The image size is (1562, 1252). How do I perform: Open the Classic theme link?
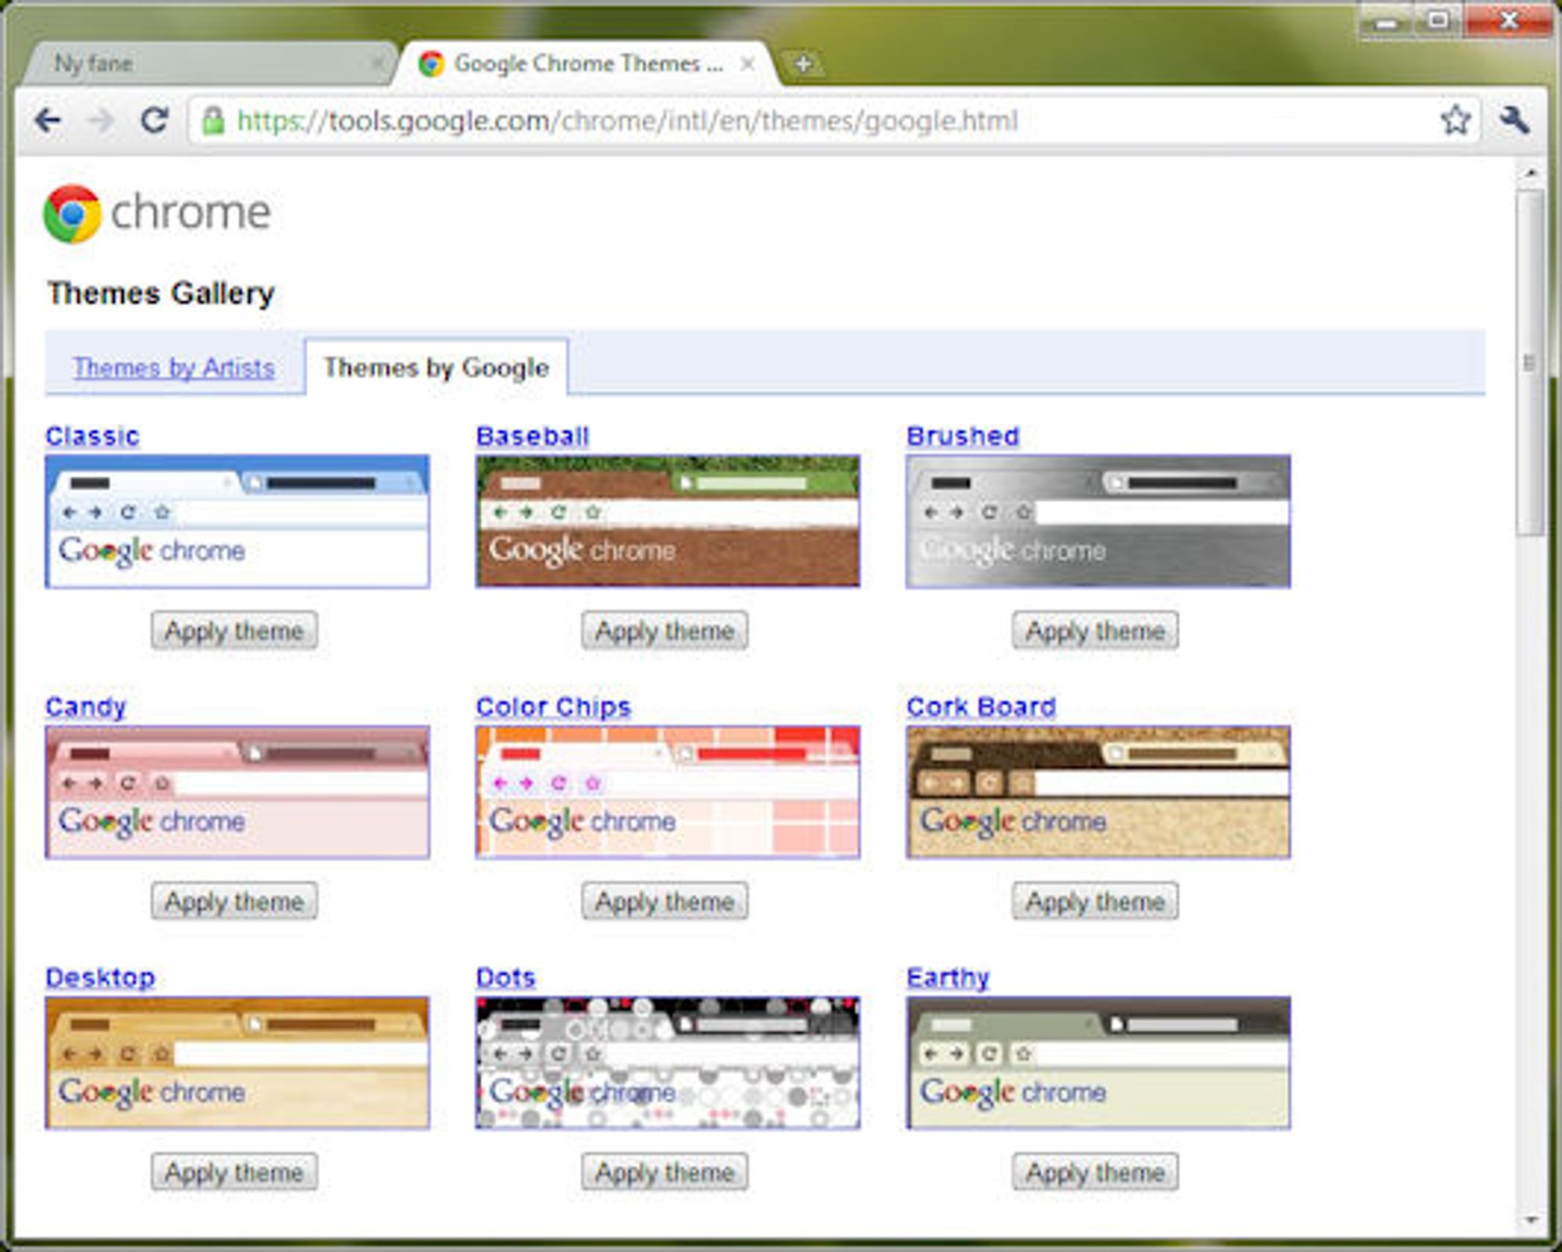[x=92, y=436]
